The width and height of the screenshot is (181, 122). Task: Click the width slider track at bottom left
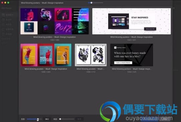(34, 119)
